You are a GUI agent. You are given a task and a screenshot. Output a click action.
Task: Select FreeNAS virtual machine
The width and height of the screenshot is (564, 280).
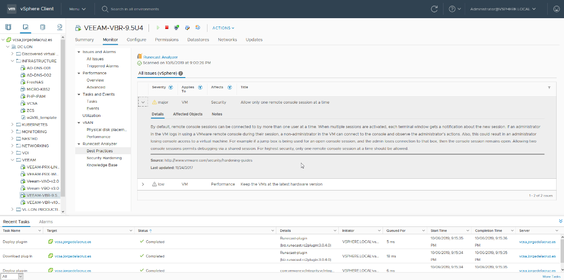click(35, 82)
